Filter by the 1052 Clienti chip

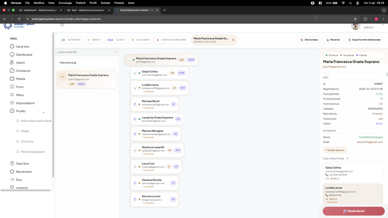click(116, 40)
